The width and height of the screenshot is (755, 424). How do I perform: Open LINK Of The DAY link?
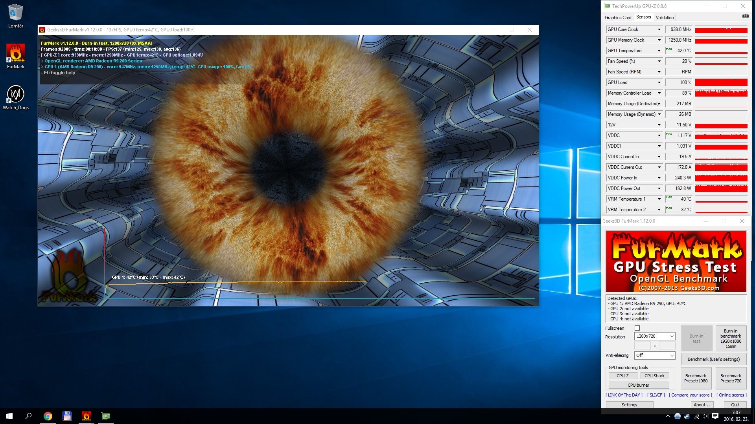(x=624, y=395)
